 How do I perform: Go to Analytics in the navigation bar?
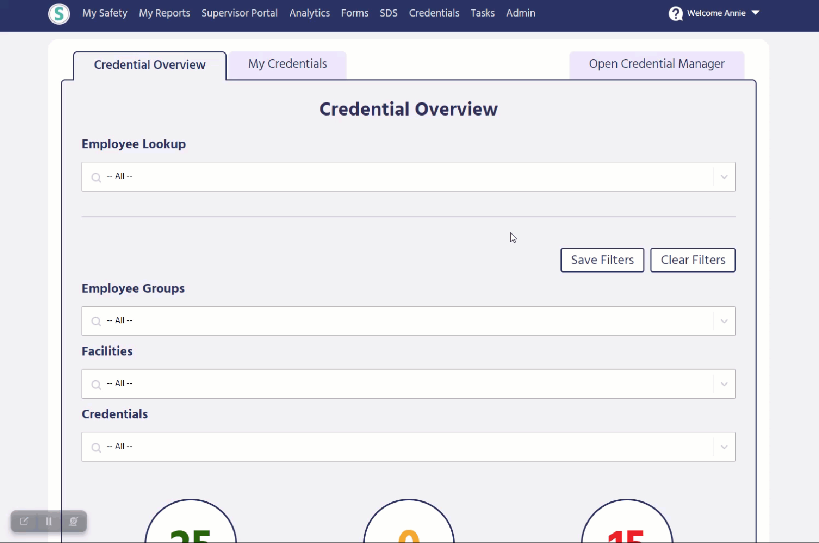(309, 13)
